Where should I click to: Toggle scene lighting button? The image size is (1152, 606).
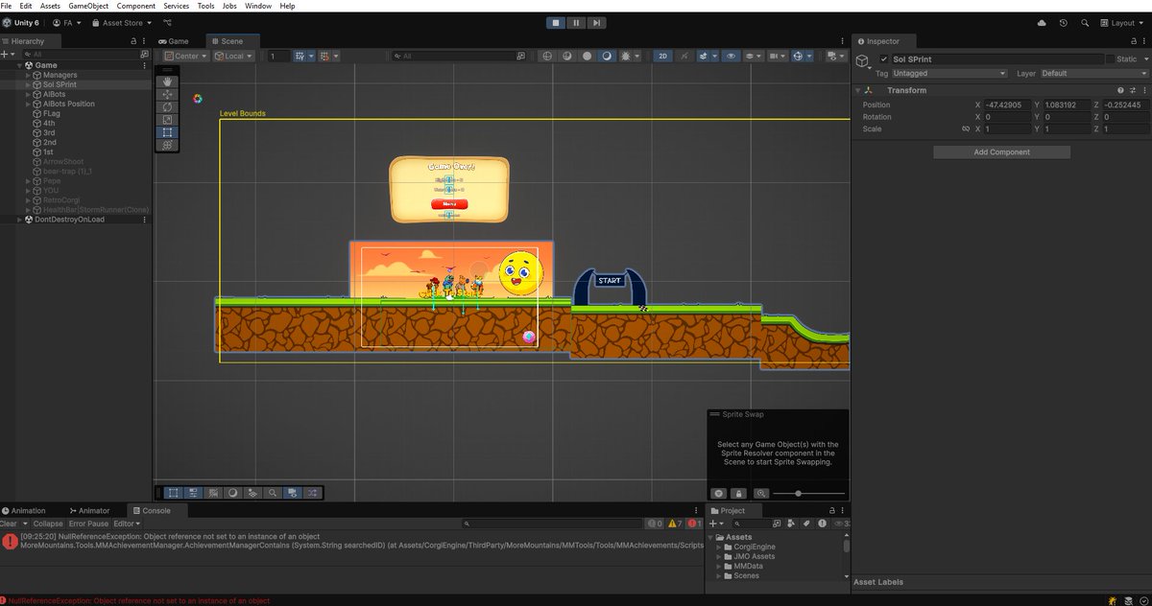tap(684, 56)
